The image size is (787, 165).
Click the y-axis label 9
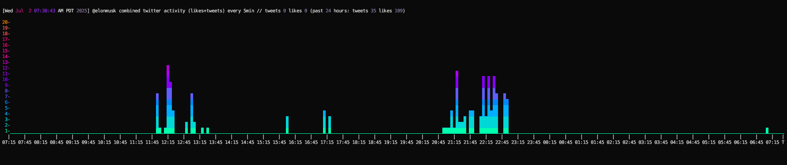click(7, 85)
